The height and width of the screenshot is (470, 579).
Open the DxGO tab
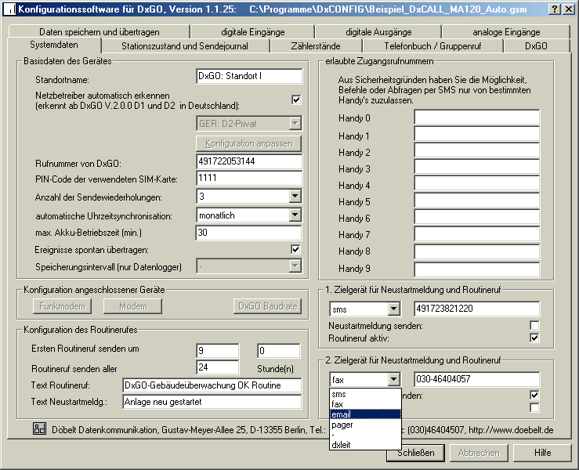click(x=536, y=46)
